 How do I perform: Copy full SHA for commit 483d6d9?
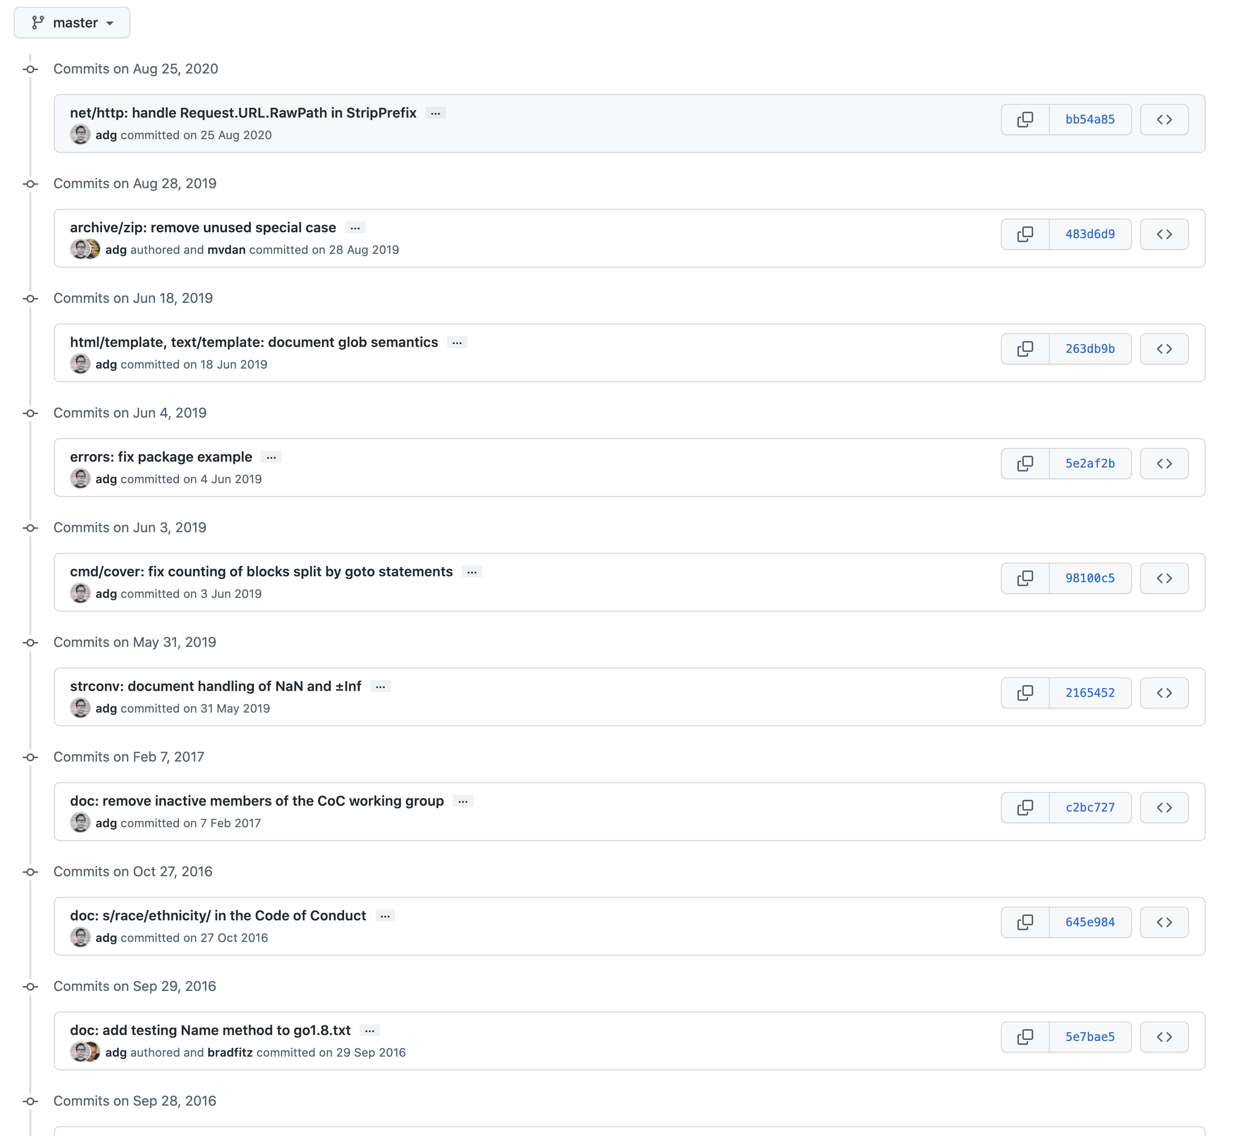pos(1025,234)
